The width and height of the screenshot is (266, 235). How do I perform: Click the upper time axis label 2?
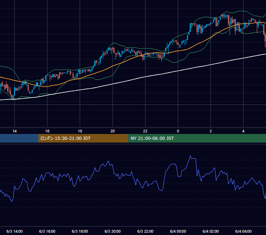coord(210,131)
